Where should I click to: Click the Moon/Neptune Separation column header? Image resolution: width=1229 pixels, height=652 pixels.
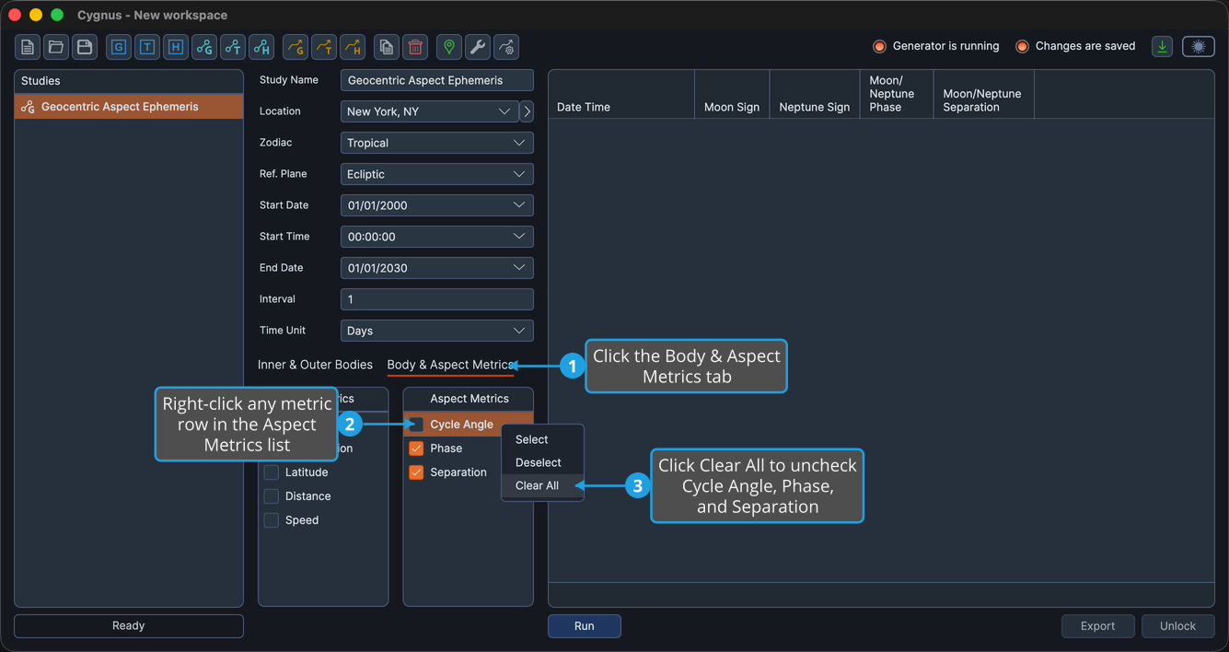pyautogui.click(x=983, y=94)
